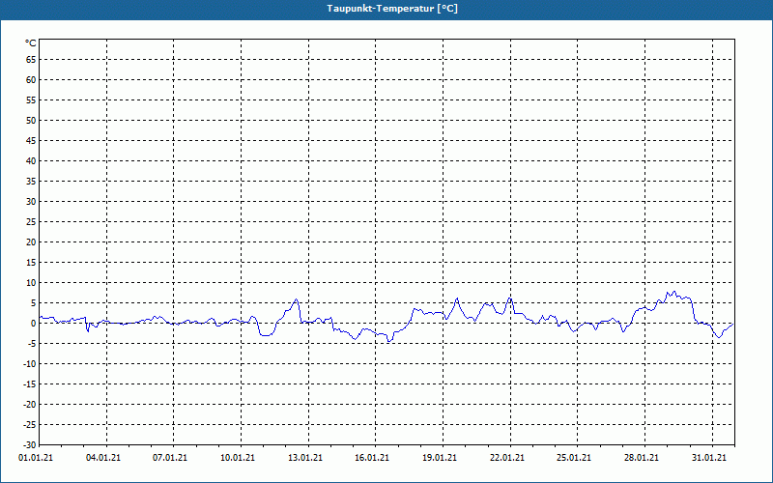Click the 25 value on the y-axis
Viewport: 773px width, 483px height.
[31, 222]
